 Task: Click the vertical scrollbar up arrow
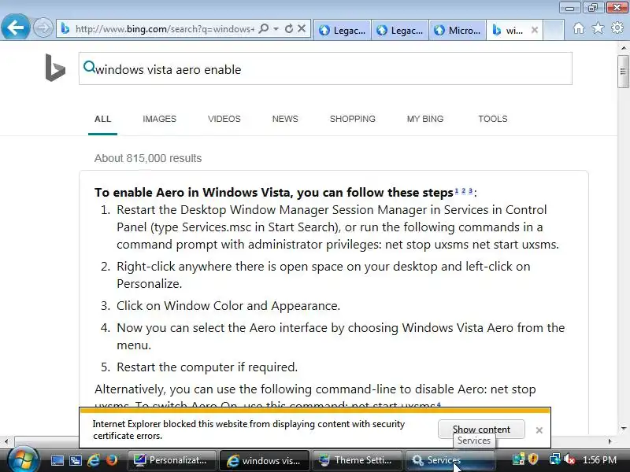pos(623,48)
